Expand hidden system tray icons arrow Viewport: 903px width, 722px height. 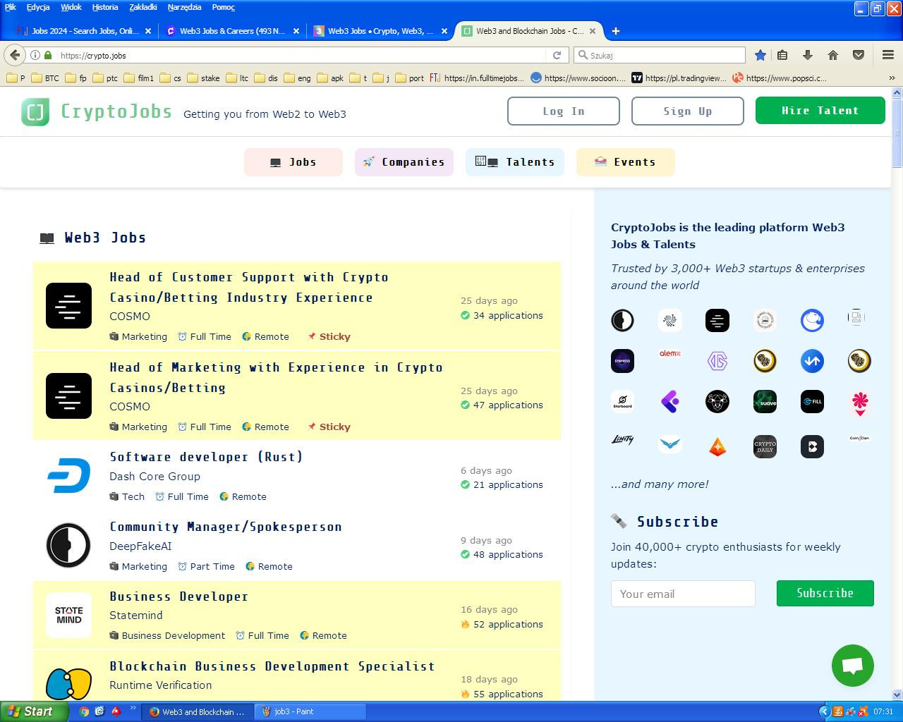pos(823,711)
